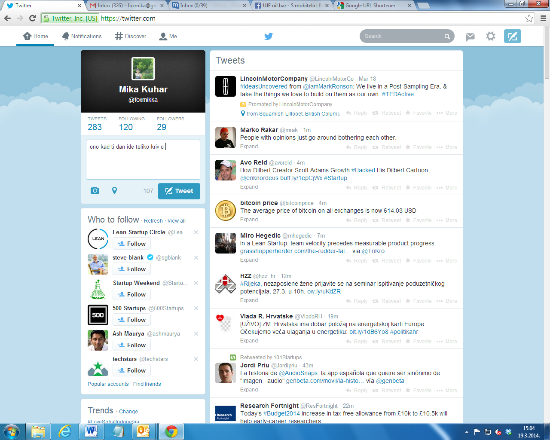The width and height of the screenshot is (550, 440).
Task: Expand the HZZ tweet
Action: point(249,300)
